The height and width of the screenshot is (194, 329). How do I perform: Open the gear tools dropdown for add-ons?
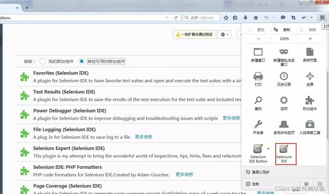pyautogui.click(x=224, y=34)
